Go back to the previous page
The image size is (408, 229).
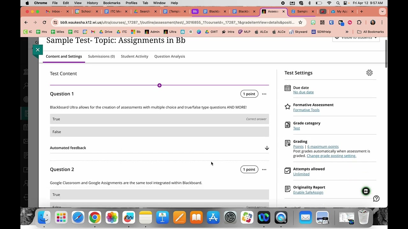[26, 22]
